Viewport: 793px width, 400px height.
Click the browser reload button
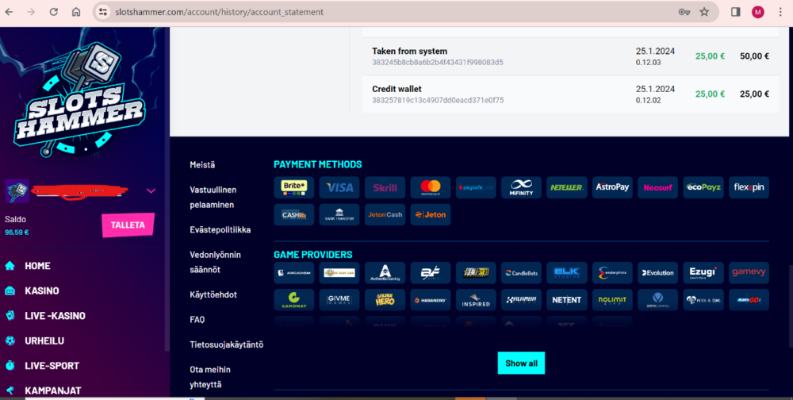click(x=54, y=12)
